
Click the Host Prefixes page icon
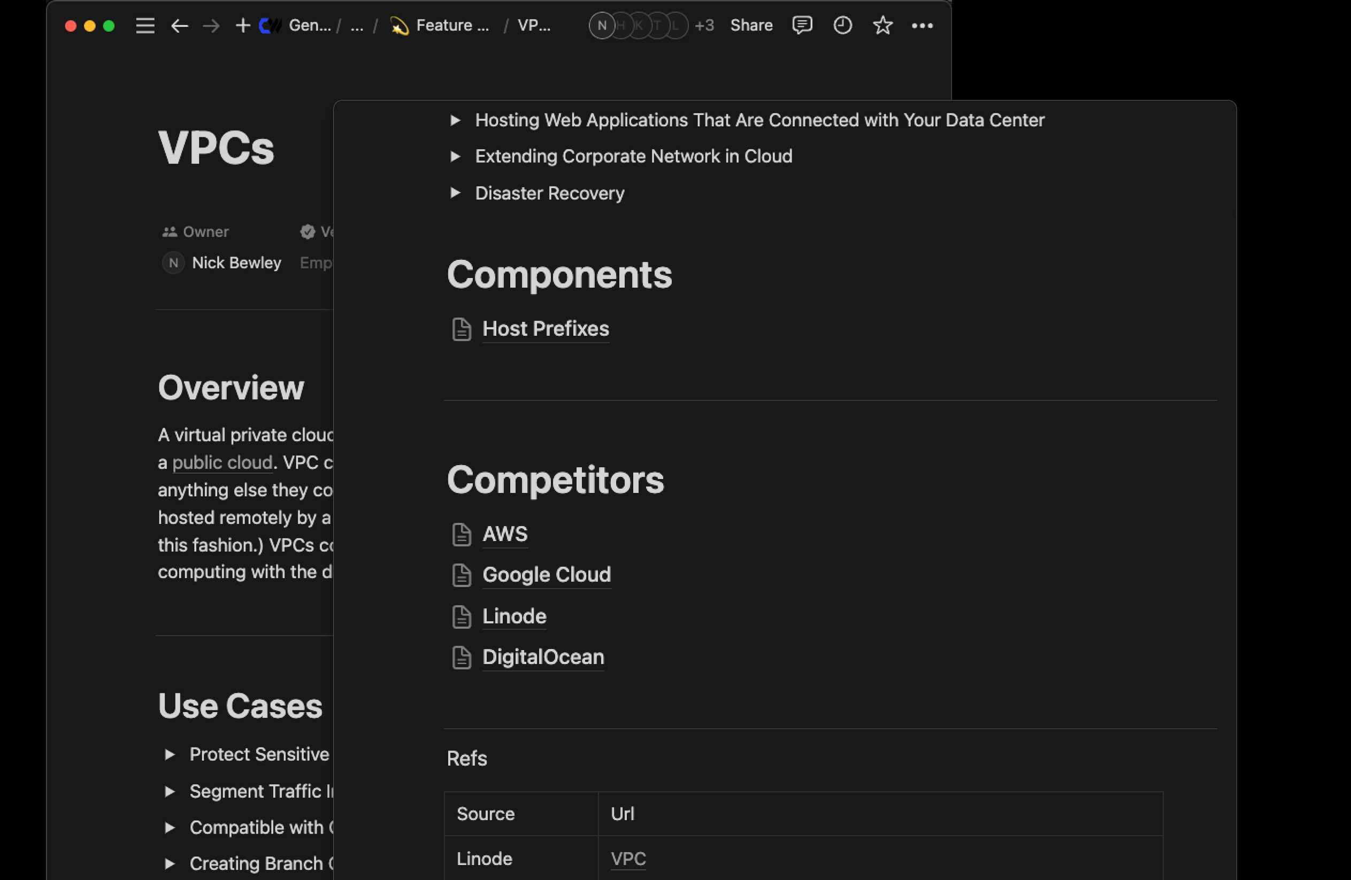[x=462, y=329]
